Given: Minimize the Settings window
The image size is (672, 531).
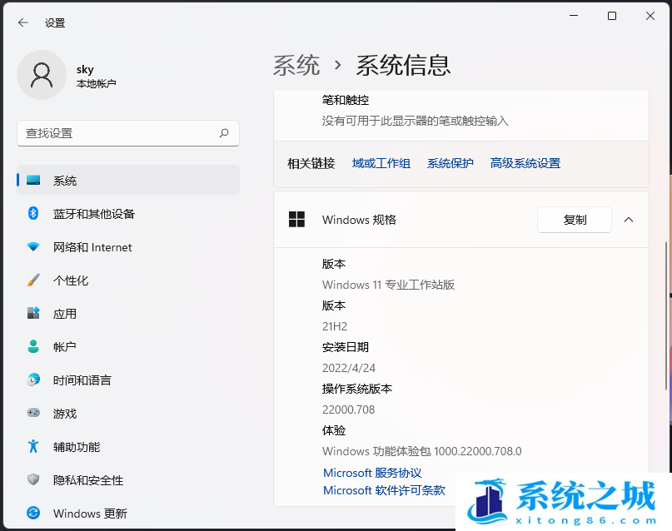Looking at the screenshot, I should click(x=574, y=16).
